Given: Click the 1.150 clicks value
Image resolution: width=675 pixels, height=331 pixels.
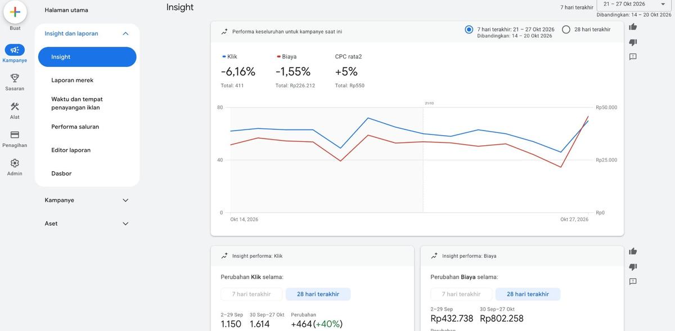Looking at the screenshot, I should pos(231,324).
